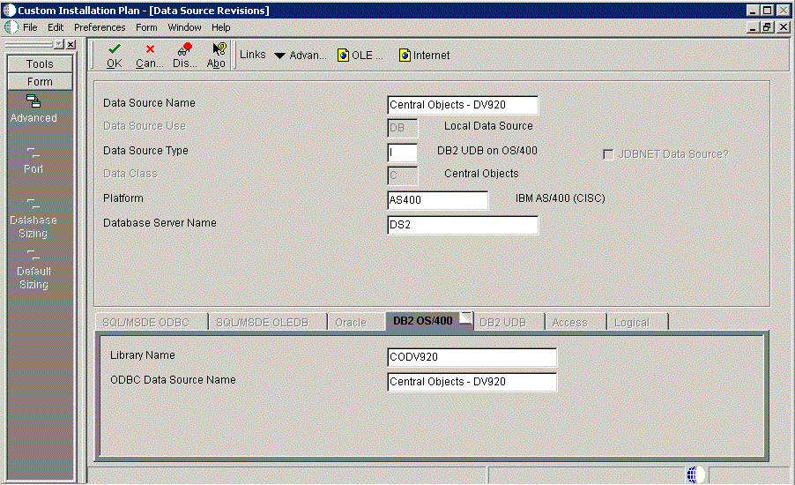Open the Preferences menu
This screenshot has width=795, height=485.
pos(100,27)
